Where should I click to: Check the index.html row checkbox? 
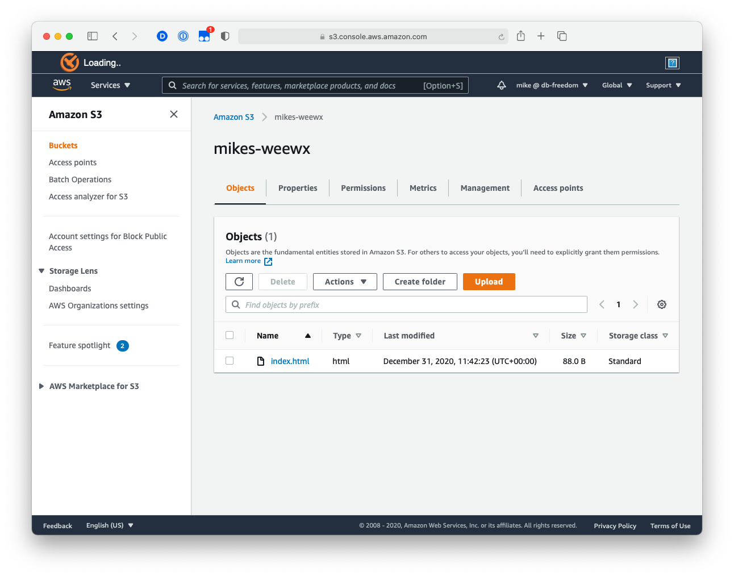coord(230,361)
